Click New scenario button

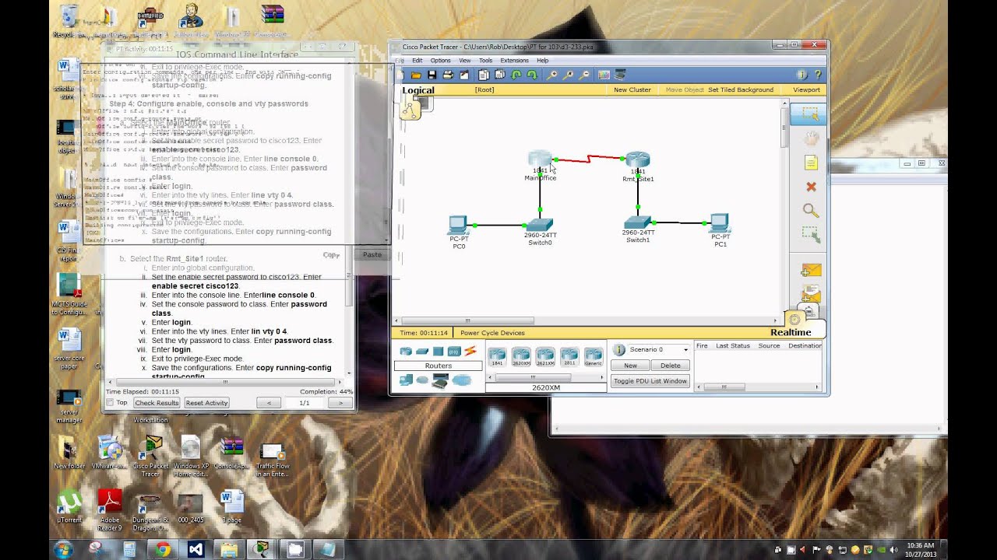630,366
